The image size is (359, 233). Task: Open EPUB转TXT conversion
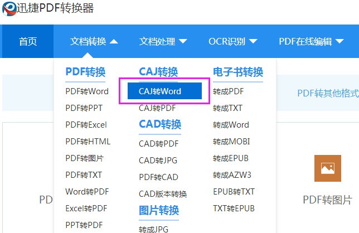click(x=234, y=192)
